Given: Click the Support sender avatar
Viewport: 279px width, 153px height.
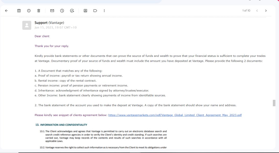Looking at the screenshot, I should click(x=27, y=25).
